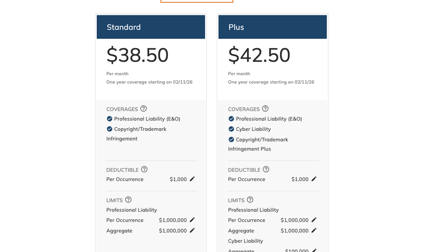This screenshot has width=421, height=252.
Task: Edit Standard Professional Liability Aggregate limit
Action: [192, 230]
